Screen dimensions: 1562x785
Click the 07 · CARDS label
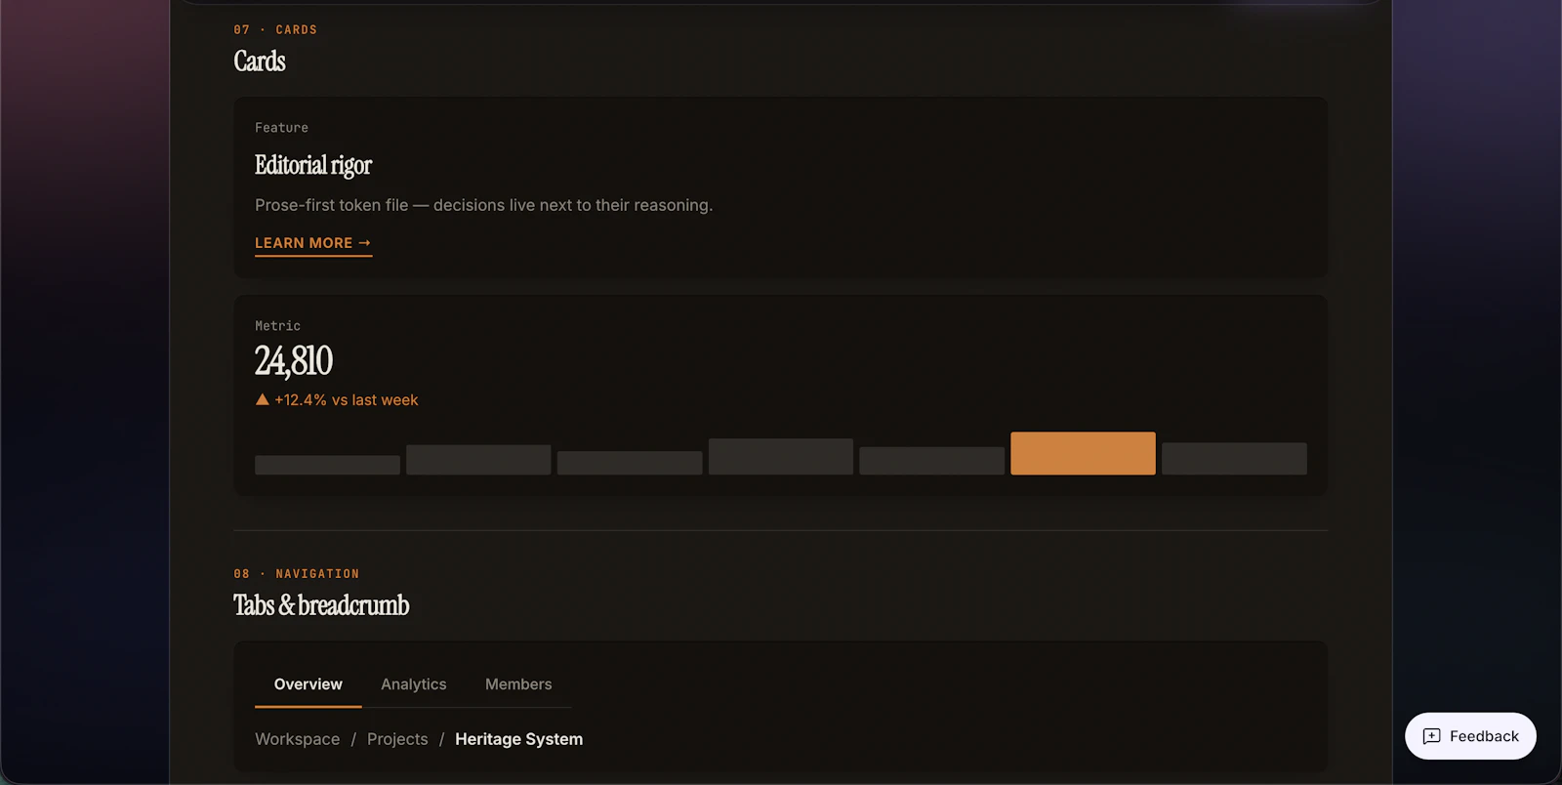pyautogui.click(x=275, y=30)
